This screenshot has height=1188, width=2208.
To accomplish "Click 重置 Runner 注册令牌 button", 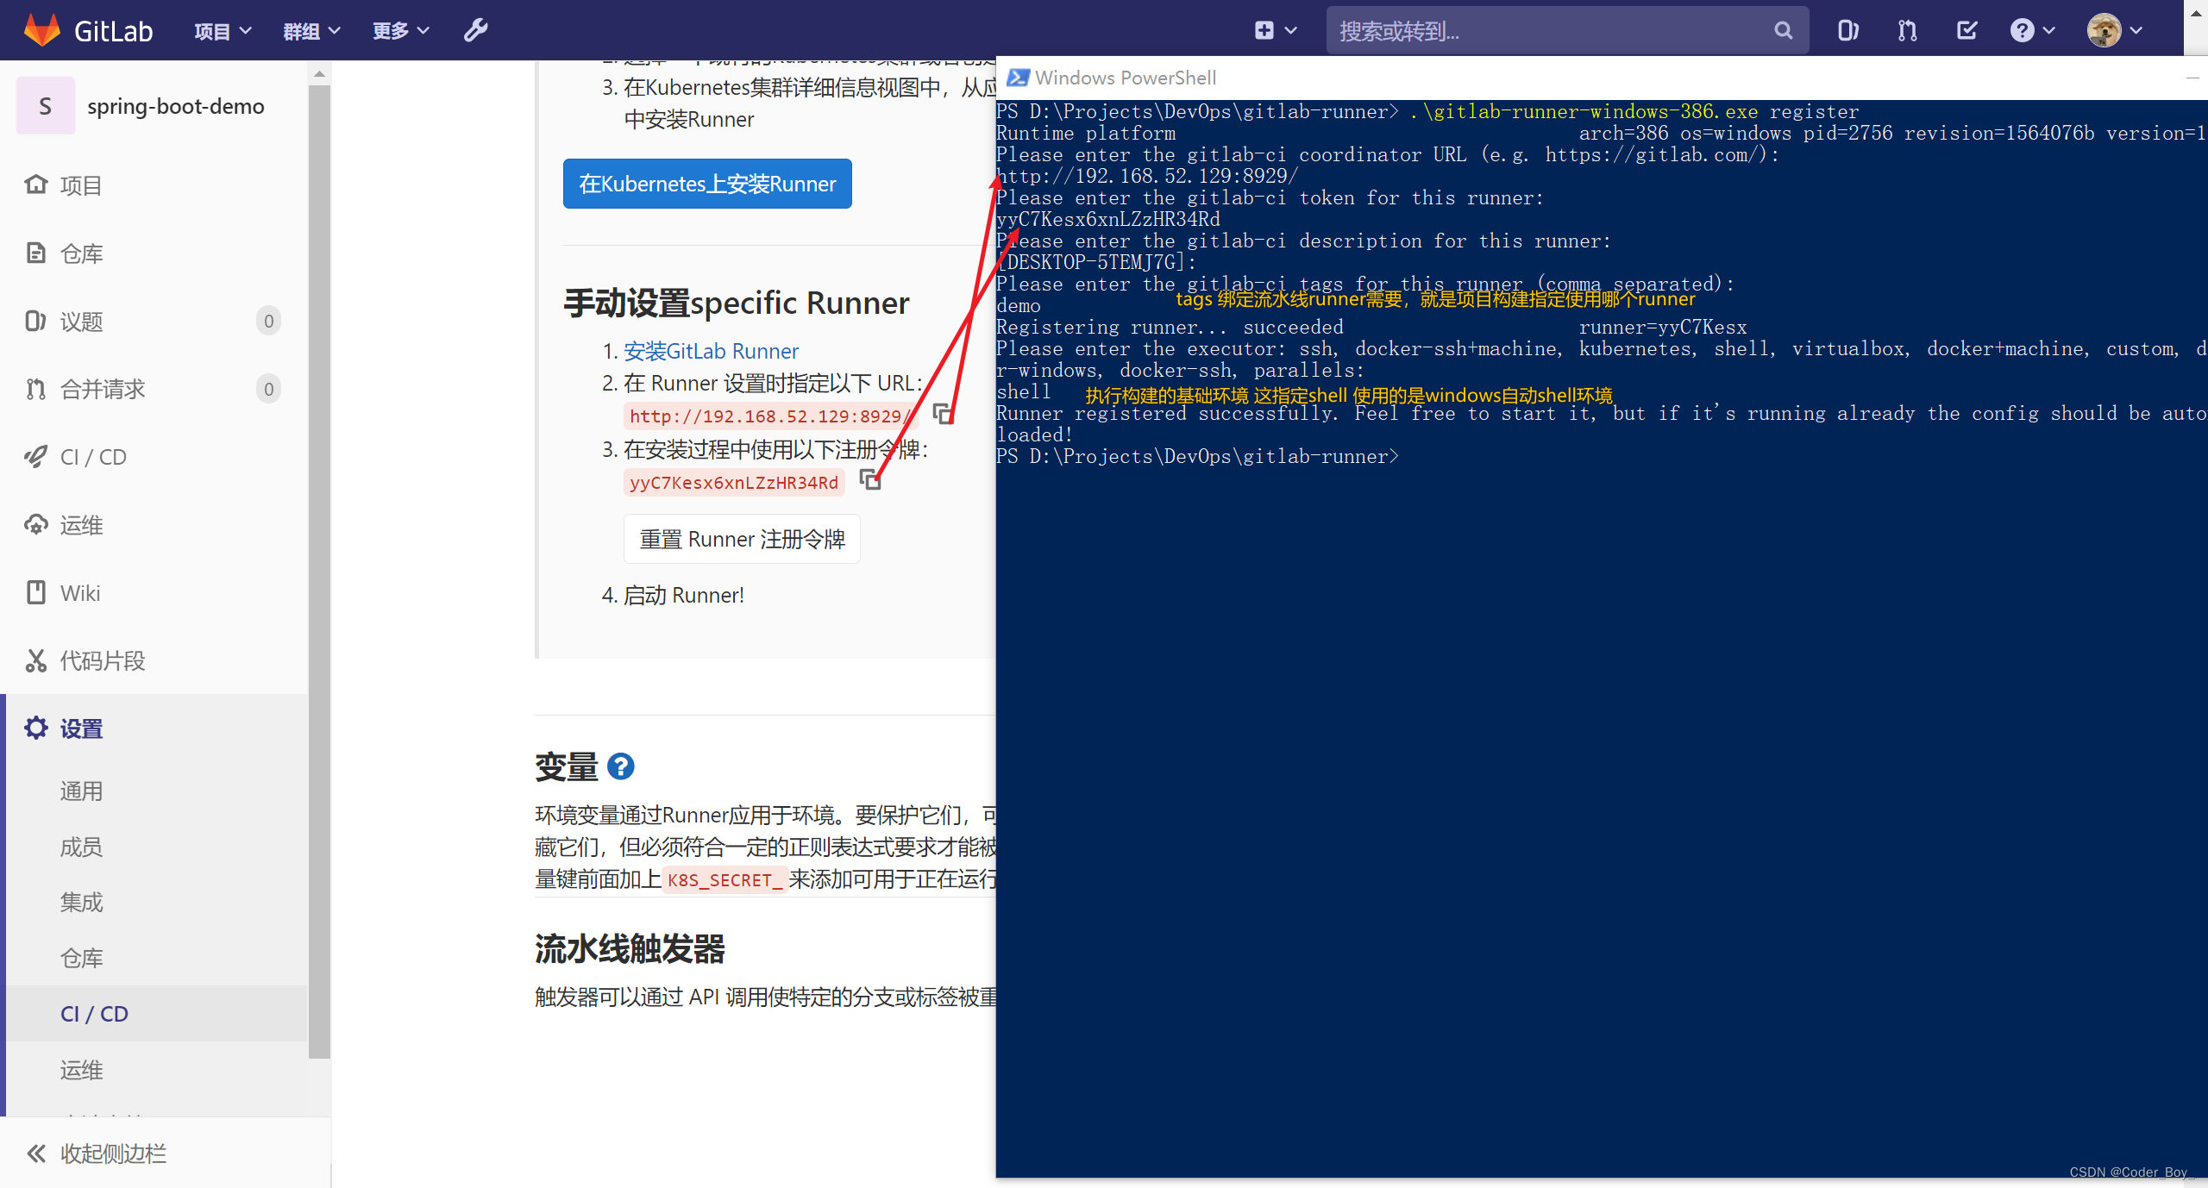I will pos(742,539).
